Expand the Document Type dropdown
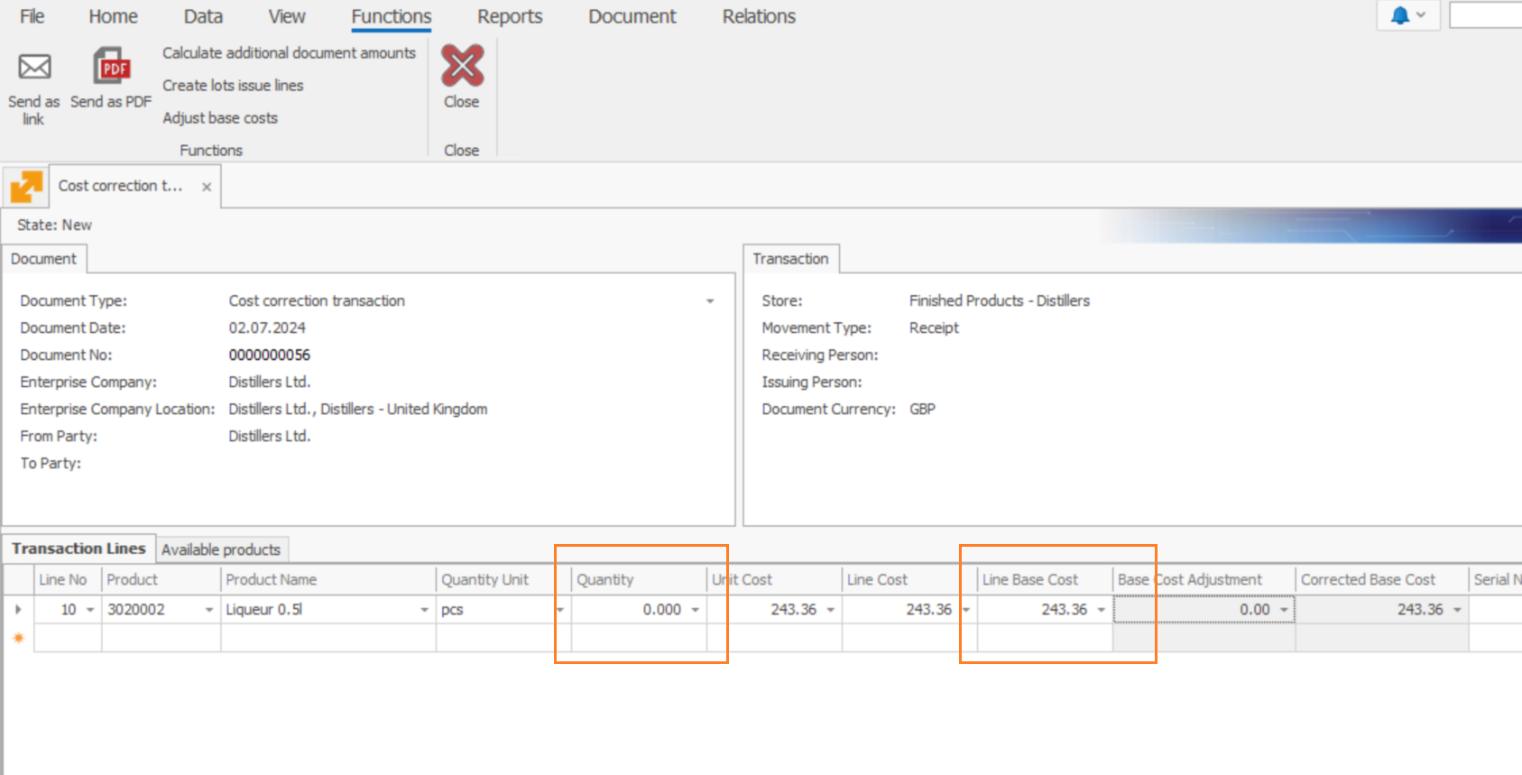 [x=710, y=301]
